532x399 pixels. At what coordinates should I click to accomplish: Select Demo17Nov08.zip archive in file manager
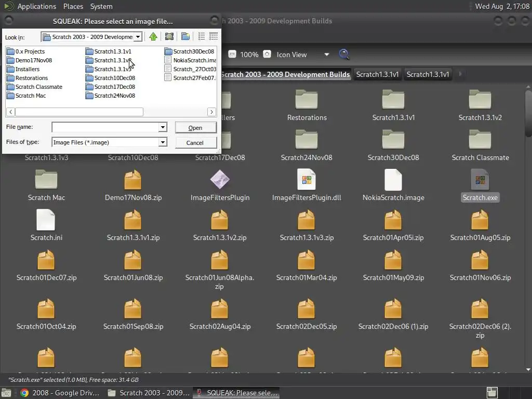tap(133, 185)
